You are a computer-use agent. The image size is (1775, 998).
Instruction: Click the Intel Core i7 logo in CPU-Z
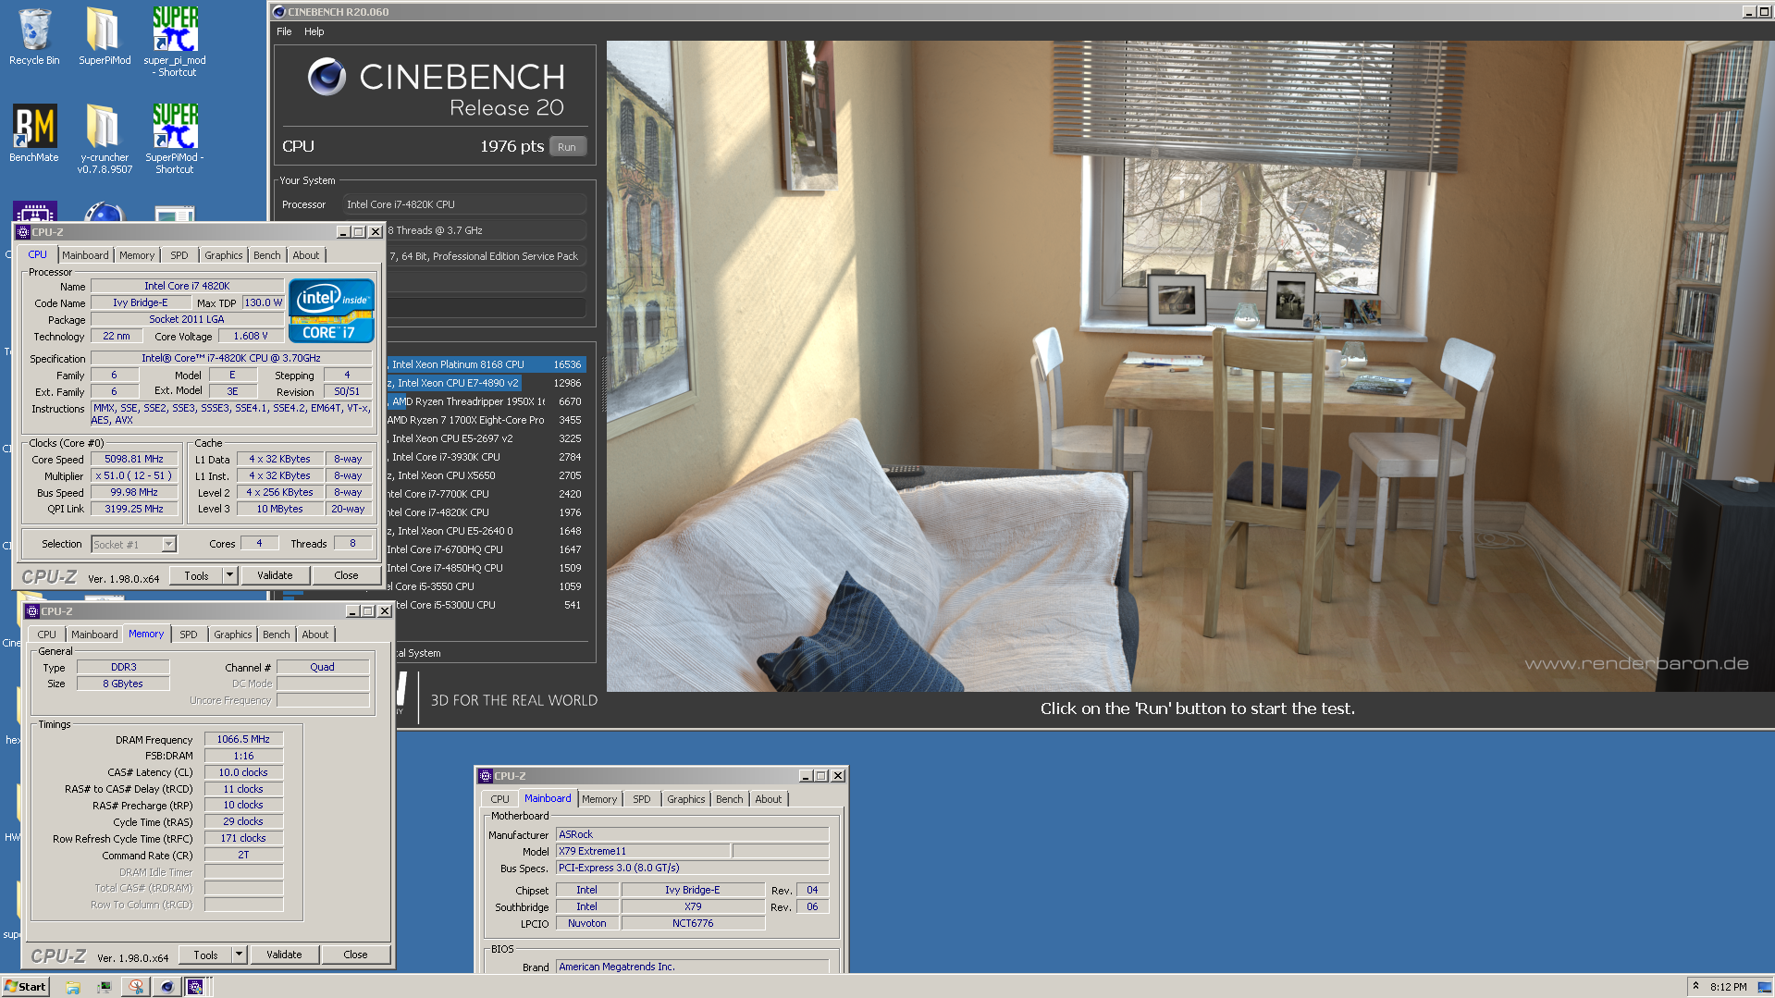click(x=331, y=311)
